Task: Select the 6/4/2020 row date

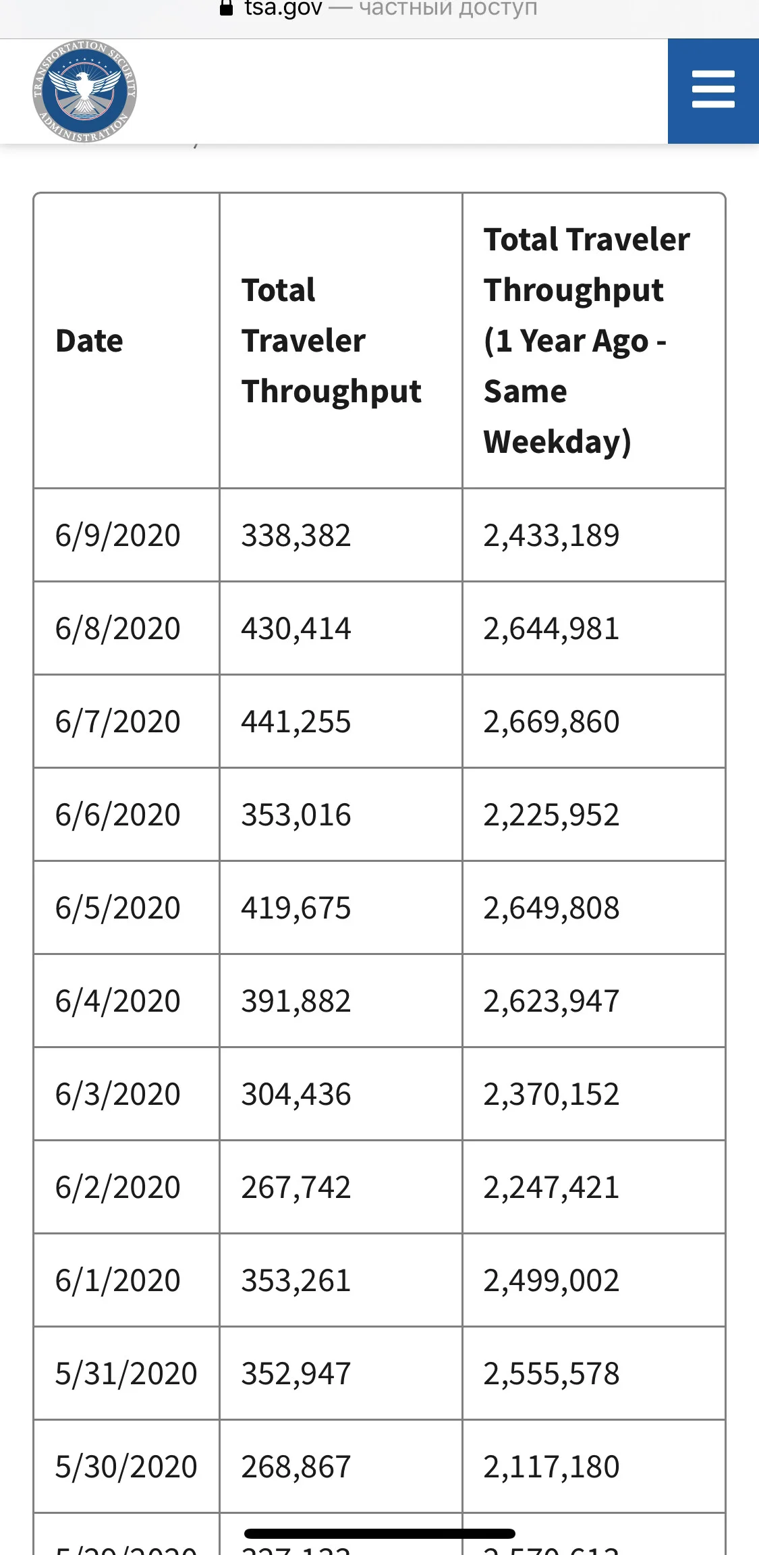Action: [127, 1000]
